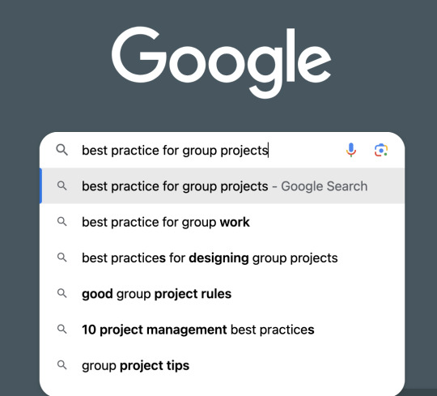This screenshot has width=437, height=396.
Task: Open Google Lens image search icon
Action: (381, 150)
